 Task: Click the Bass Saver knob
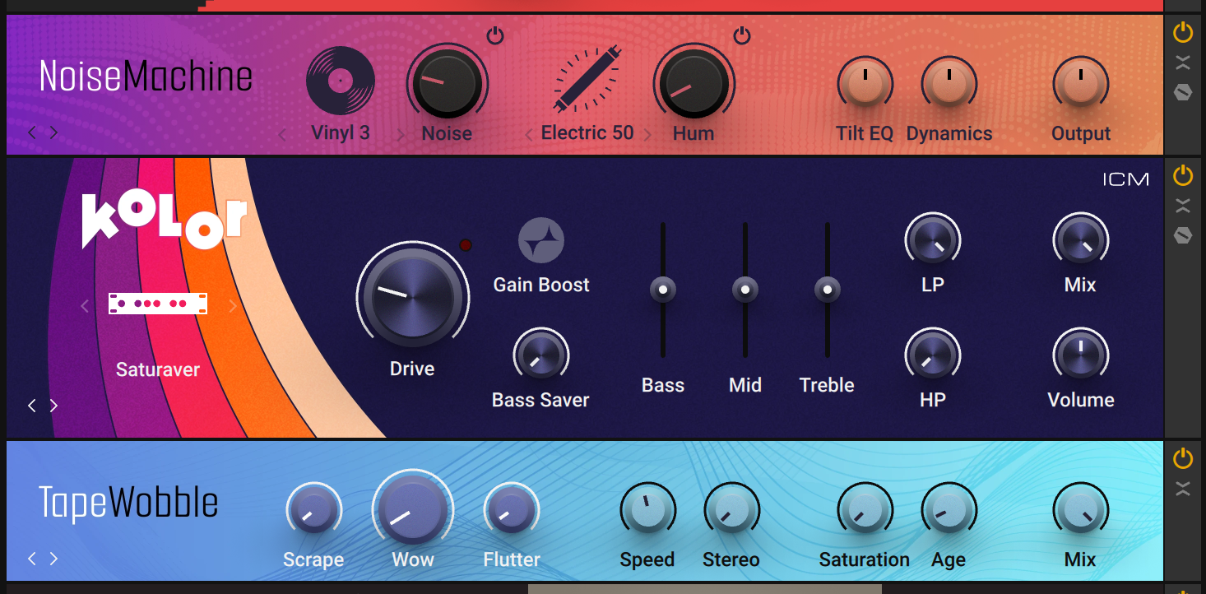pyautogui.click(x=540, y=355)
